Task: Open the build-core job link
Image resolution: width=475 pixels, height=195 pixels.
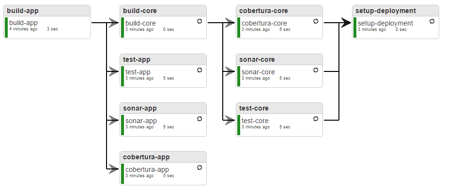Action: (x=141, y=23)
